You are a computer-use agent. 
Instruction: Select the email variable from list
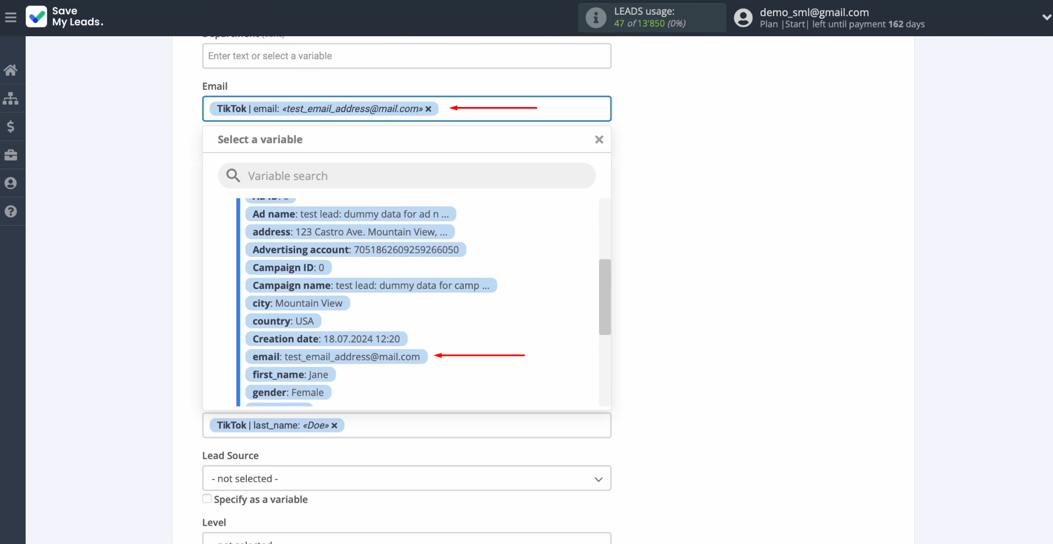point(336,357)
